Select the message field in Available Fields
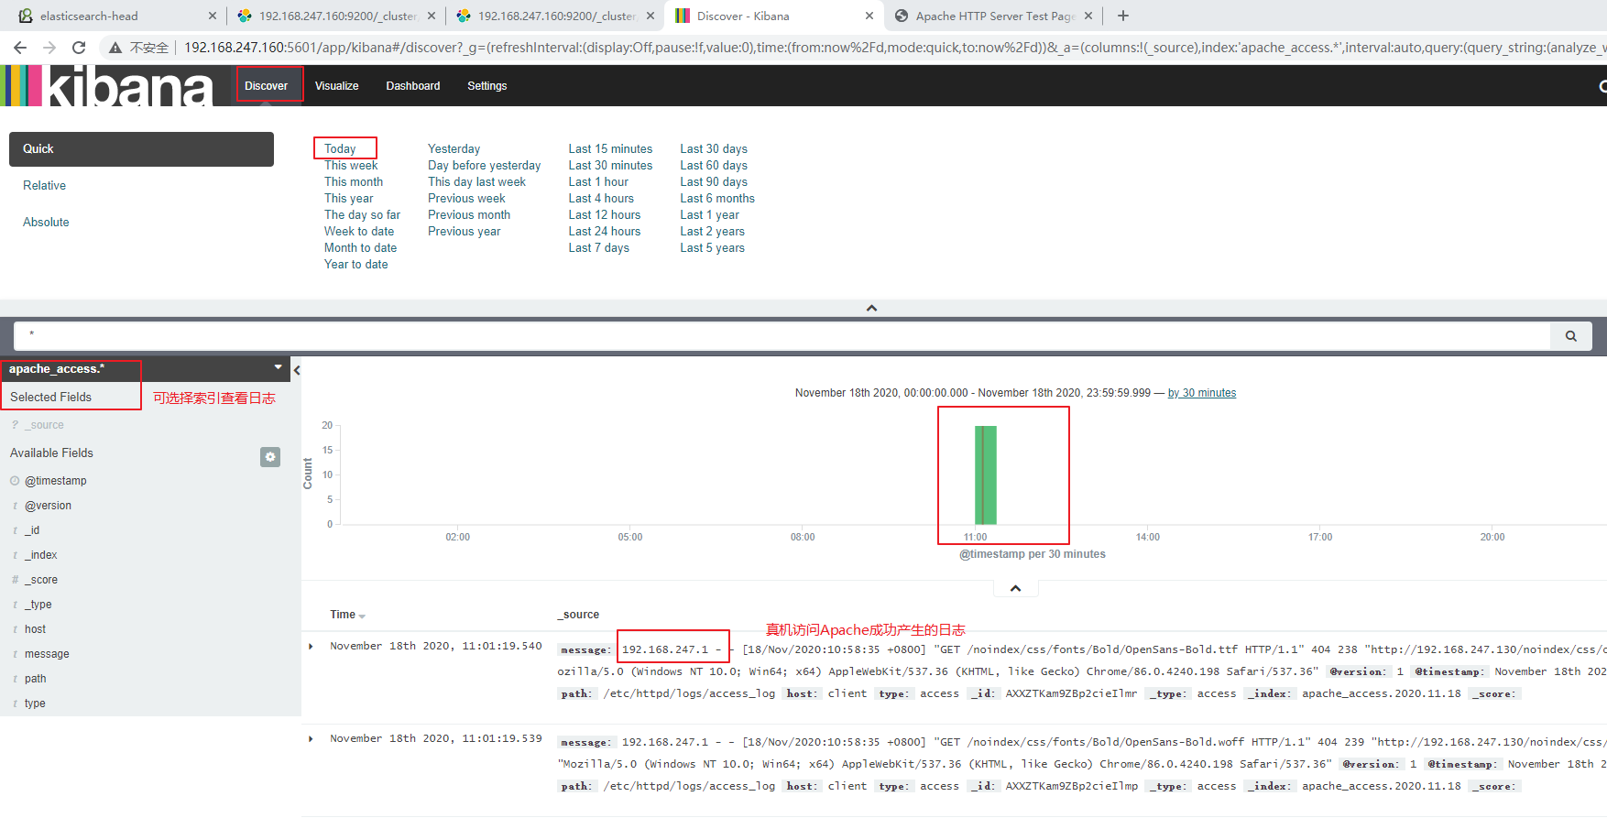 [x=47, y=654]
